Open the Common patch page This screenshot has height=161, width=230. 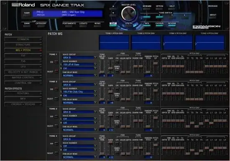coord(23,39)
